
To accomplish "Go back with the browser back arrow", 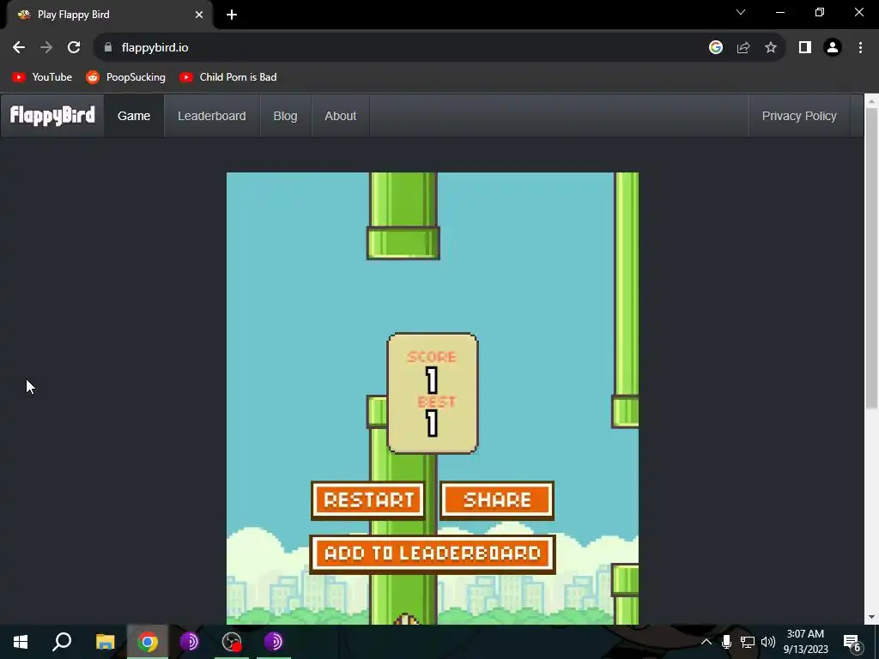I will coord(19,48).
